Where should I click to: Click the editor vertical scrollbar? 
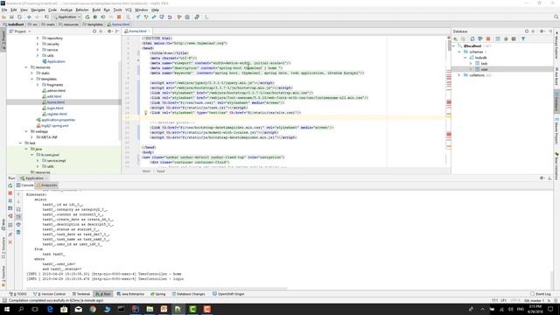[x=449, y=45]
